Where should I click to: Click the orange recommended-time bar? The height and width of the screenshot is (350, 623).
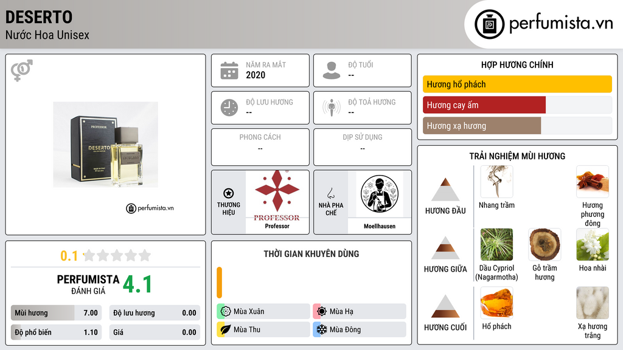(x=219, y=283)
